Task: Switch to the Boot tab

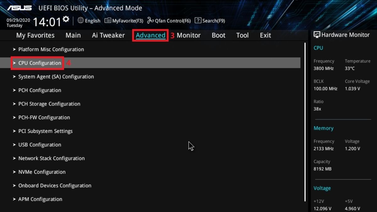Action: point(218,35)
